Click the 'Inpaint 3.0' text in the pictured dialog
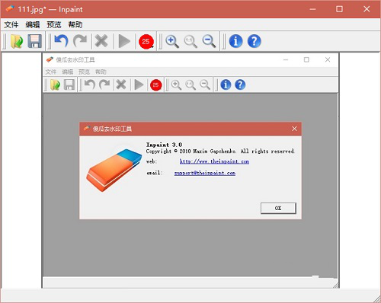The width and height of the screenshot is (381, 303). [164, 145]
